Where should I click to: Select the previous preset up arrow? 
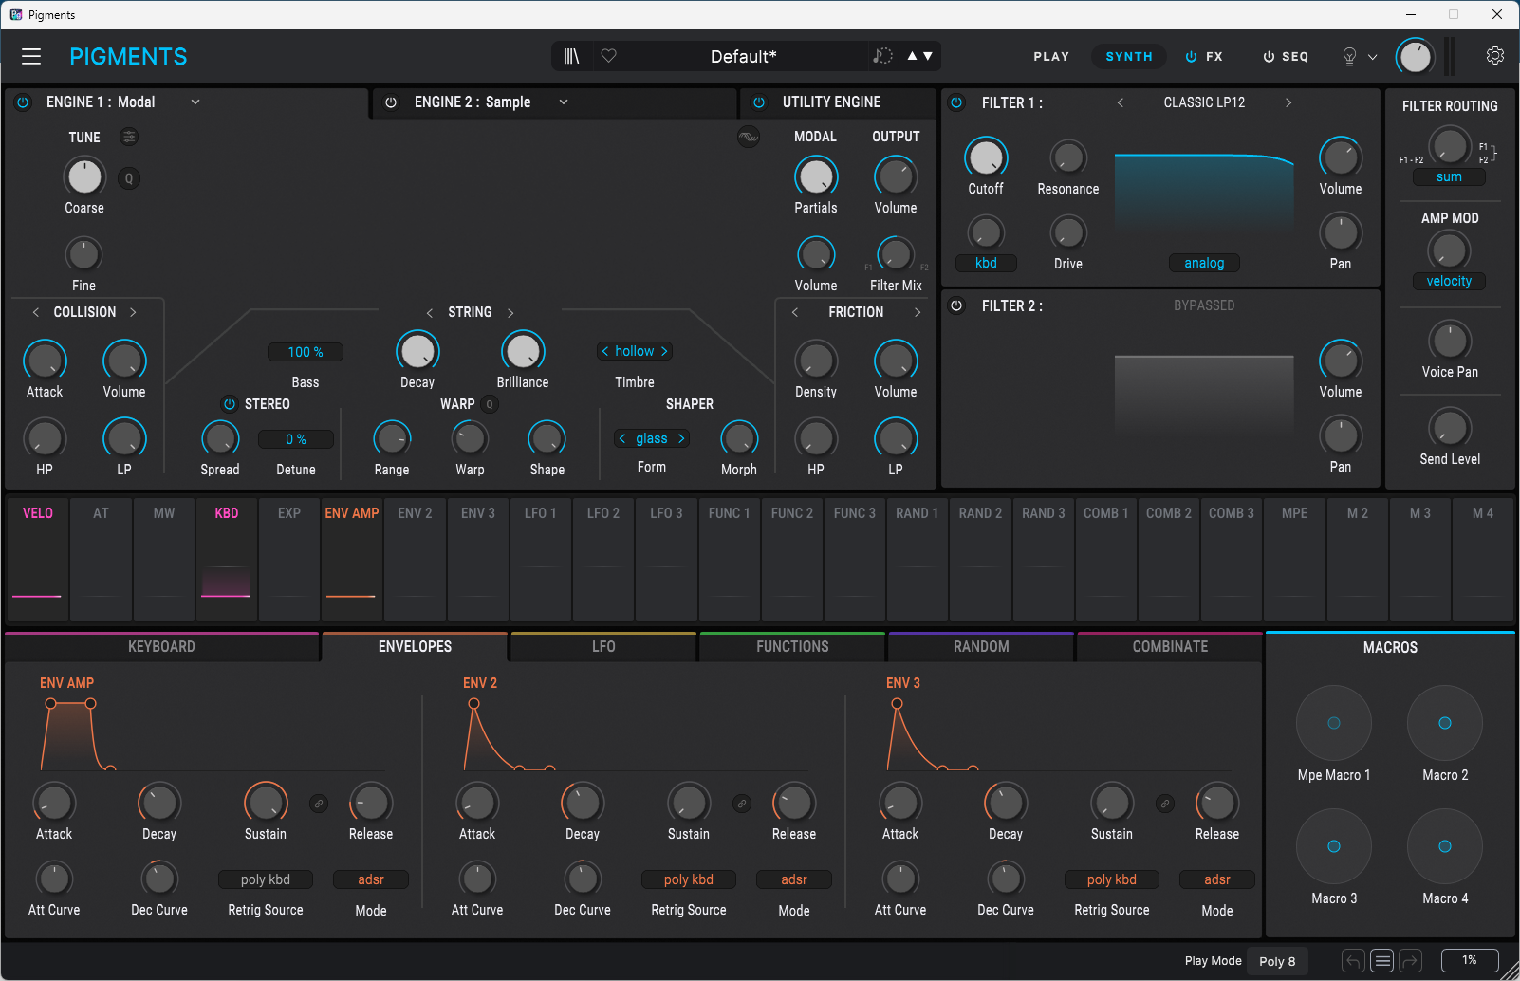click(x=913, y=56)
